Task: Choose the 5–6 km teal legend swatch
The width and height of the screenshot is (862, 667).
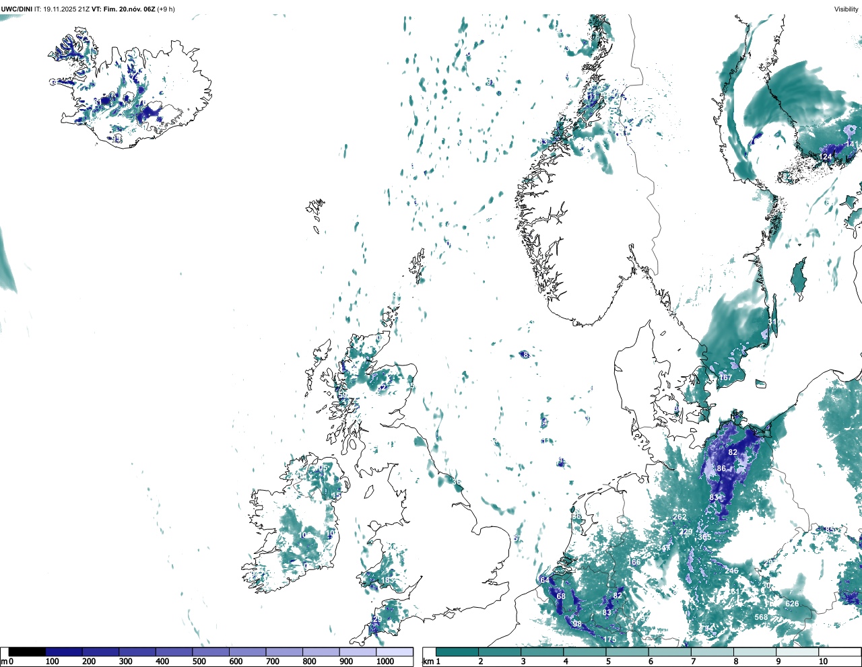Action: [628, 652]
